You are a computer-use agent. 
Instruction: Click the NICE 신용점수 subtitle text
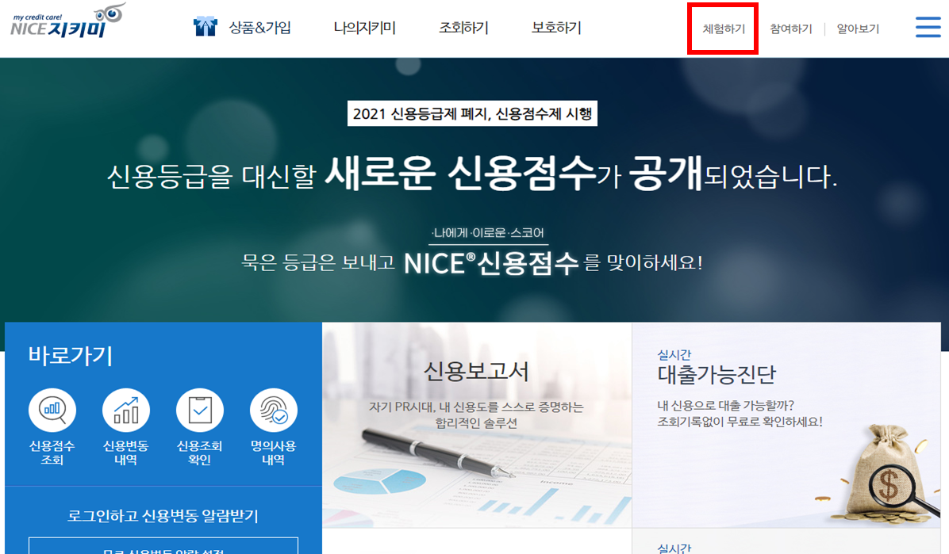point(491,263)
